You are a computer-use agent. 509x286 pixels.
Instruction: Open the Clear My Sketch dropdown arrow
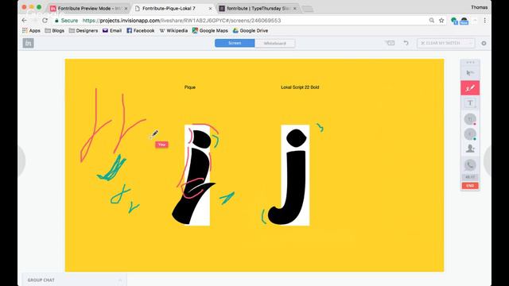click(470, 43)
